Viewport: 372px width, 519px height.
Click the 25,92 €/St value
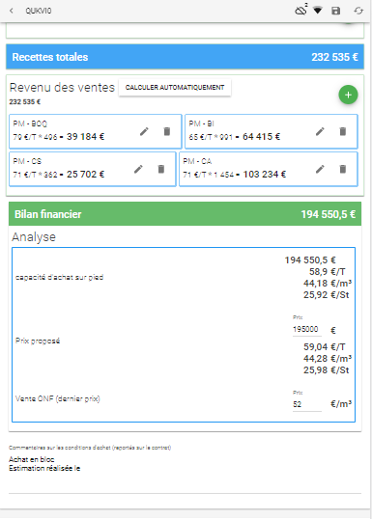[327, 295]
